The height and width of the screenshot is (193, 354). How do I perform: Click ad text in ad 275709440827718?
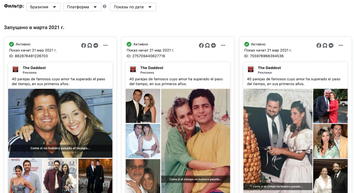176,81
